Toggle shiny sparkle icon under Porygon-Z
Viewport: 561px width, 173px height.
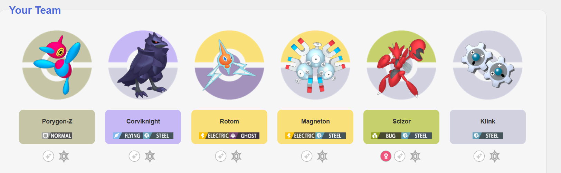pos(48,156)
